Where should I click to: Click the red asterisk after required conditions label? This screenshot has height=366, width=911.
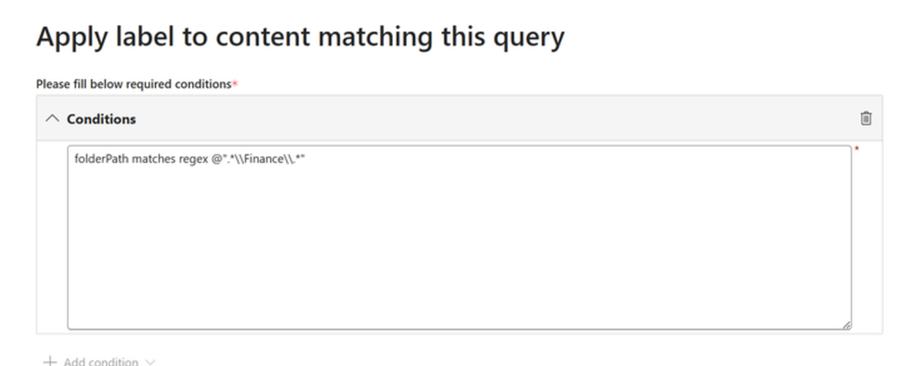(234, 85)
